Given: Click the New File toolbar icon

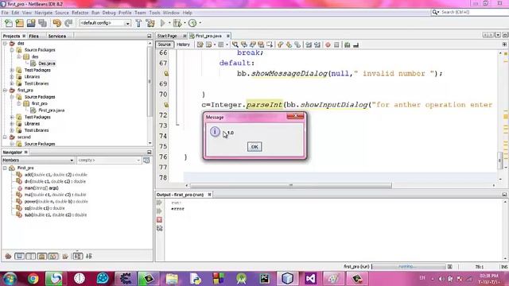Looking at the screenshot, I should pos(9,23).
